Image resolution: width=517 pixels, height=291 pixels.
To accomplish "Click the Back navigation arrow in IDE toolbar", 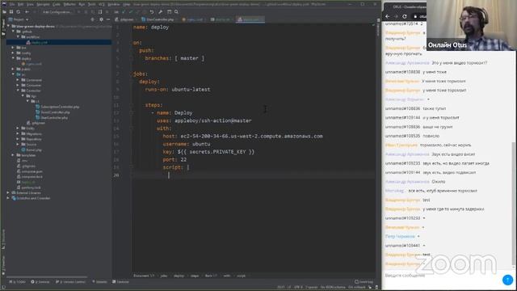I will coord(27,12).
